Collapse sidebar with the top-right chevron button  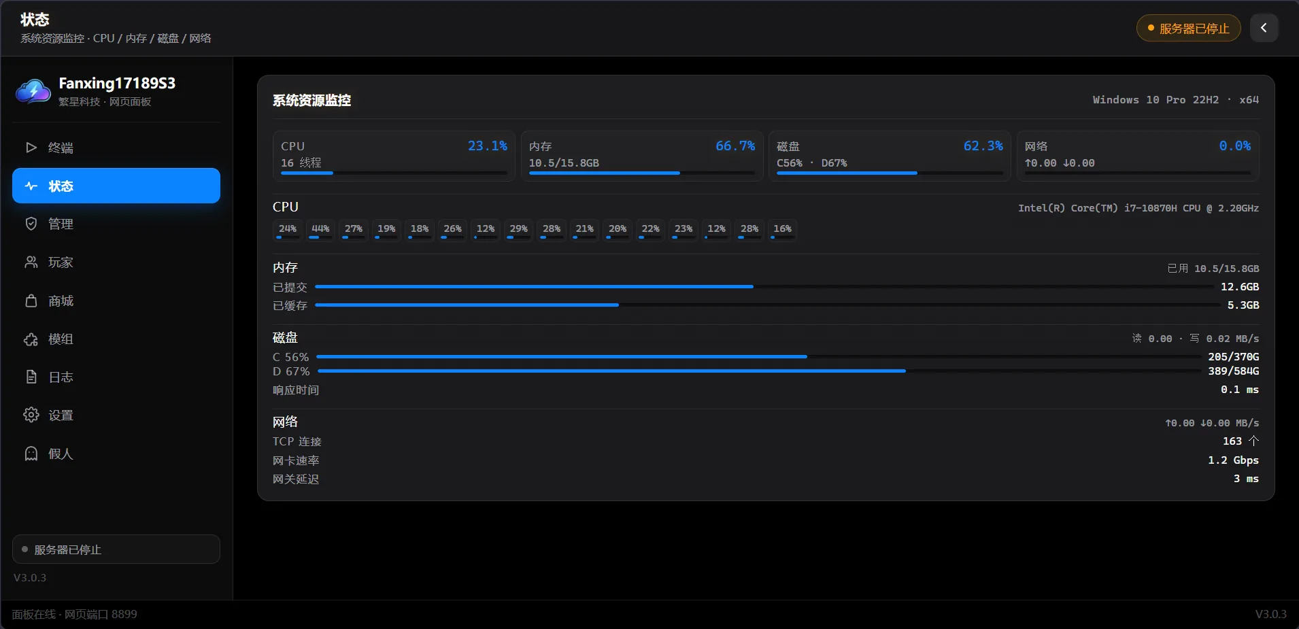[x=1264, y=28]
